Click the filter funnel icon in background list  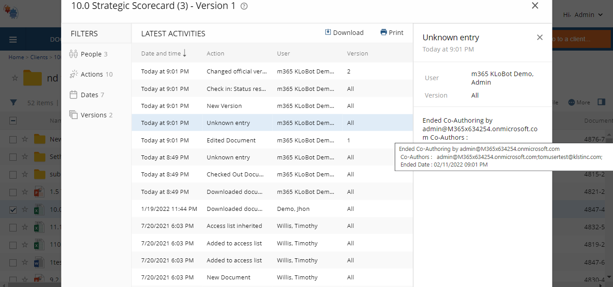(13, 103)
